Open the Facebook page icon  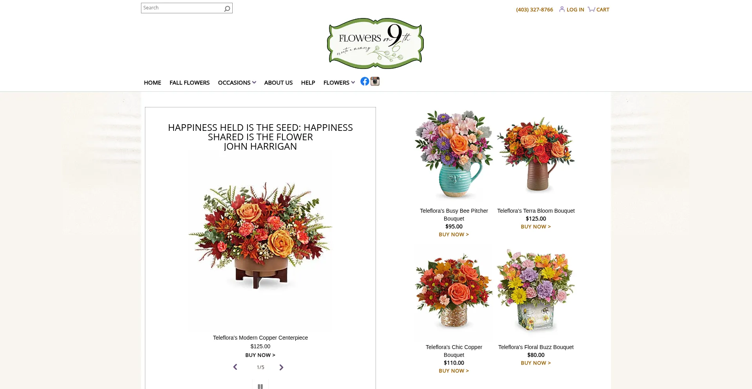[x=365, y=81]
